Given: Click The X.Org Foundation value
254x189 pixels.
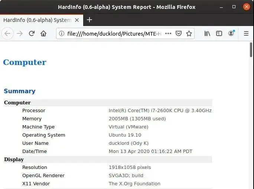Looking at the screenshot, I should (134, 184).
